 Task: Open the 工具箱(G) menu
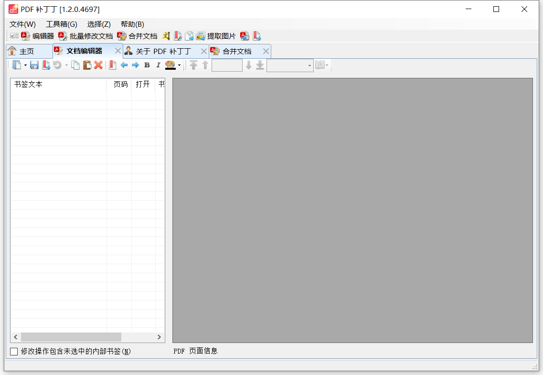click(61, 24)
